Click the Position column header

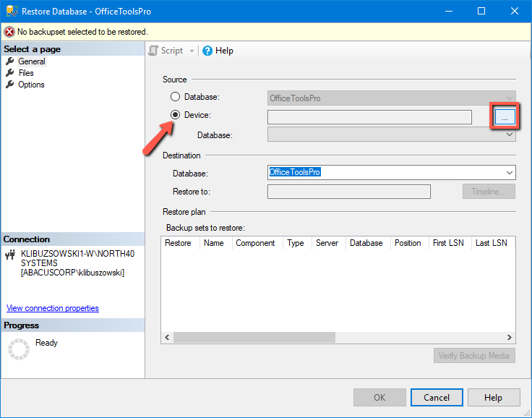pyautogui.click(x=410, y=243)
